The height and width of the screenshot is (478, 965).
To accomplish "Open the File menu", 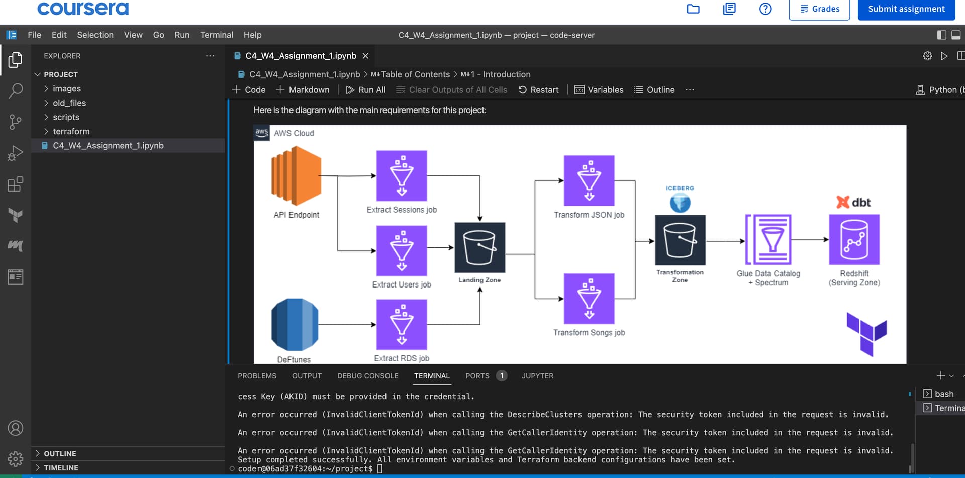I will point(35,35).
